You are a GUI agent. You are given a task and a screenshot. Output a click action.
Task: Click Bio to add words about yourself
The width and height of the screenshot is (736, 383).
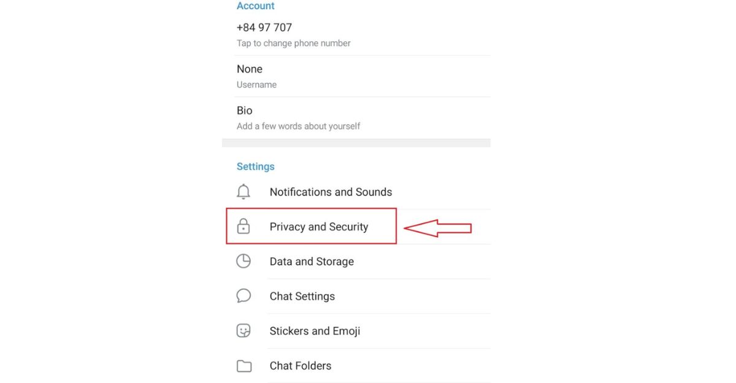[x=244, y=110]
